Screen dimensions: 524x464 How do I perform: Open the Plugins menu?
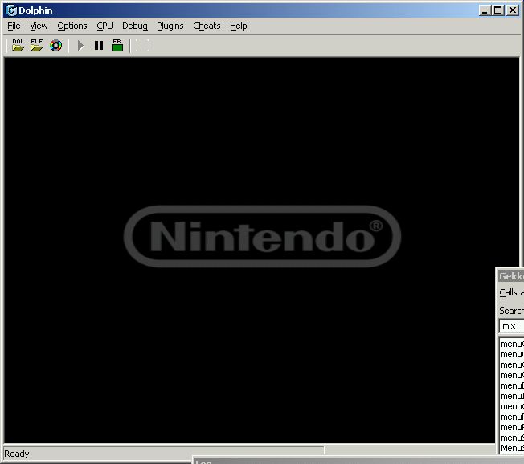click(170, 26)
